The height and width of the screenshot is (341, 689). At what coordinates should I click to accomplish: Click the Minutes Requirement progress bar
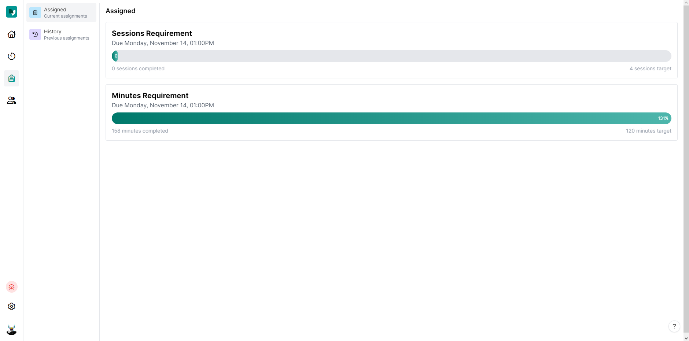[391, 118]
